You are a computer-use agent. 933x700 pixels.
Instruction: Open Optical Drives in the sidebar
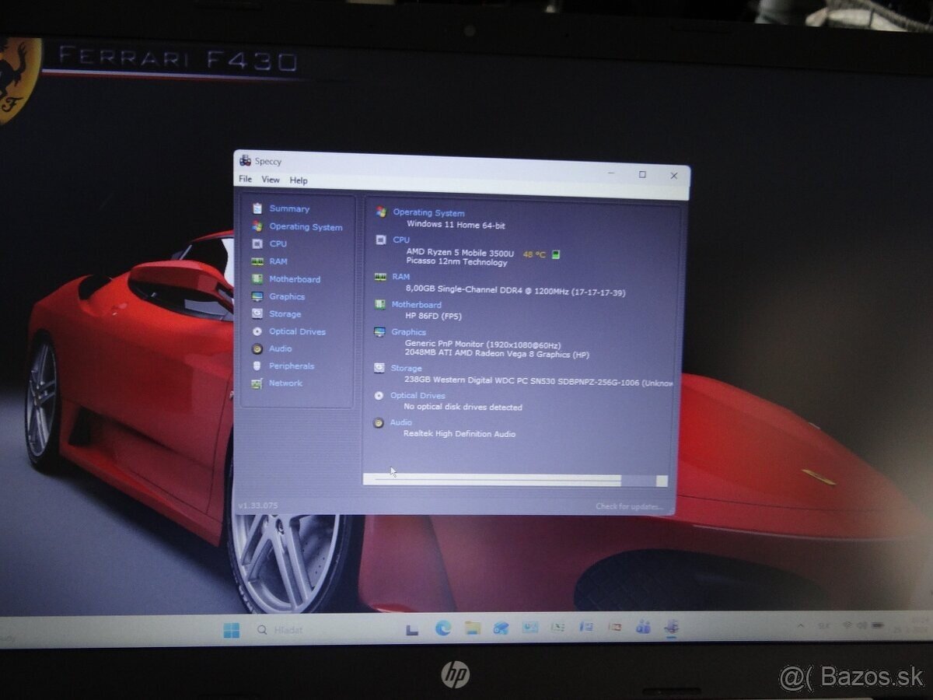(x=296, y=331)
